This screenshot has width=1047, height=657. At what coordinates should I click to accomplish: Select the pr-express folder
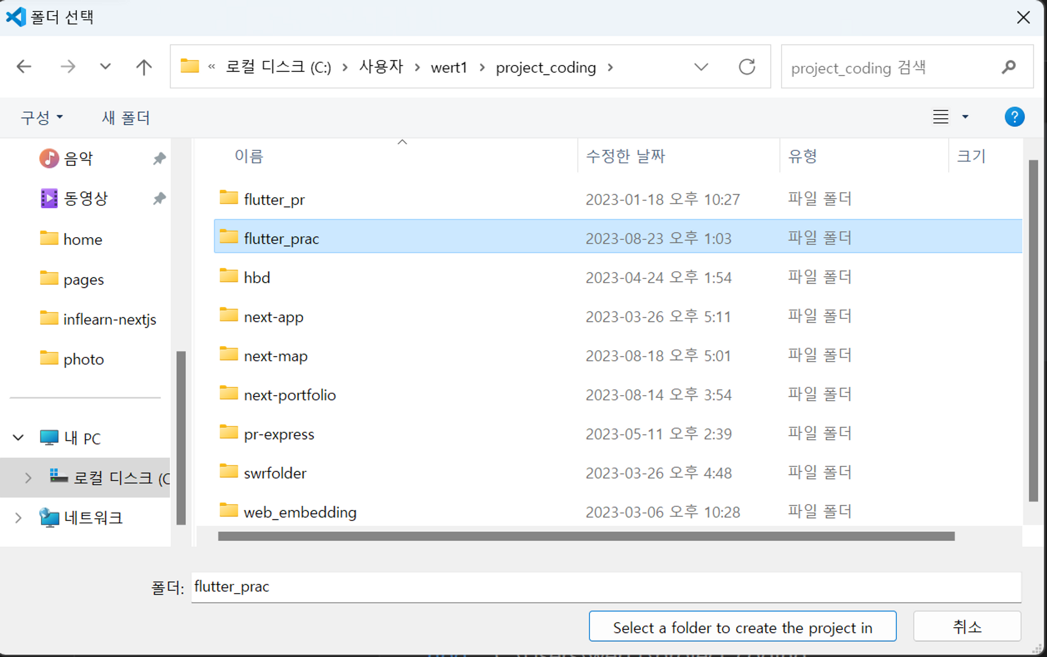279,434
